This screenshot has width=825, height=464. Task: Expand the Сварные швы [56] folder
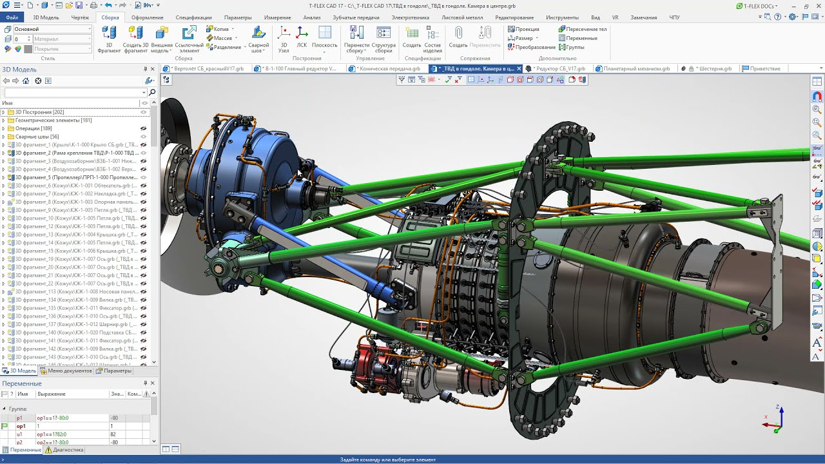pyautogui.click(x=3, y=137)
